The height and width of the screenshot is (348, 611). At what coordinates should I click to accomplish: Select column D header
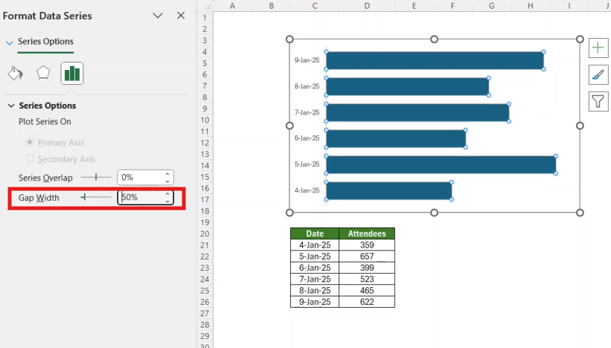367,6
